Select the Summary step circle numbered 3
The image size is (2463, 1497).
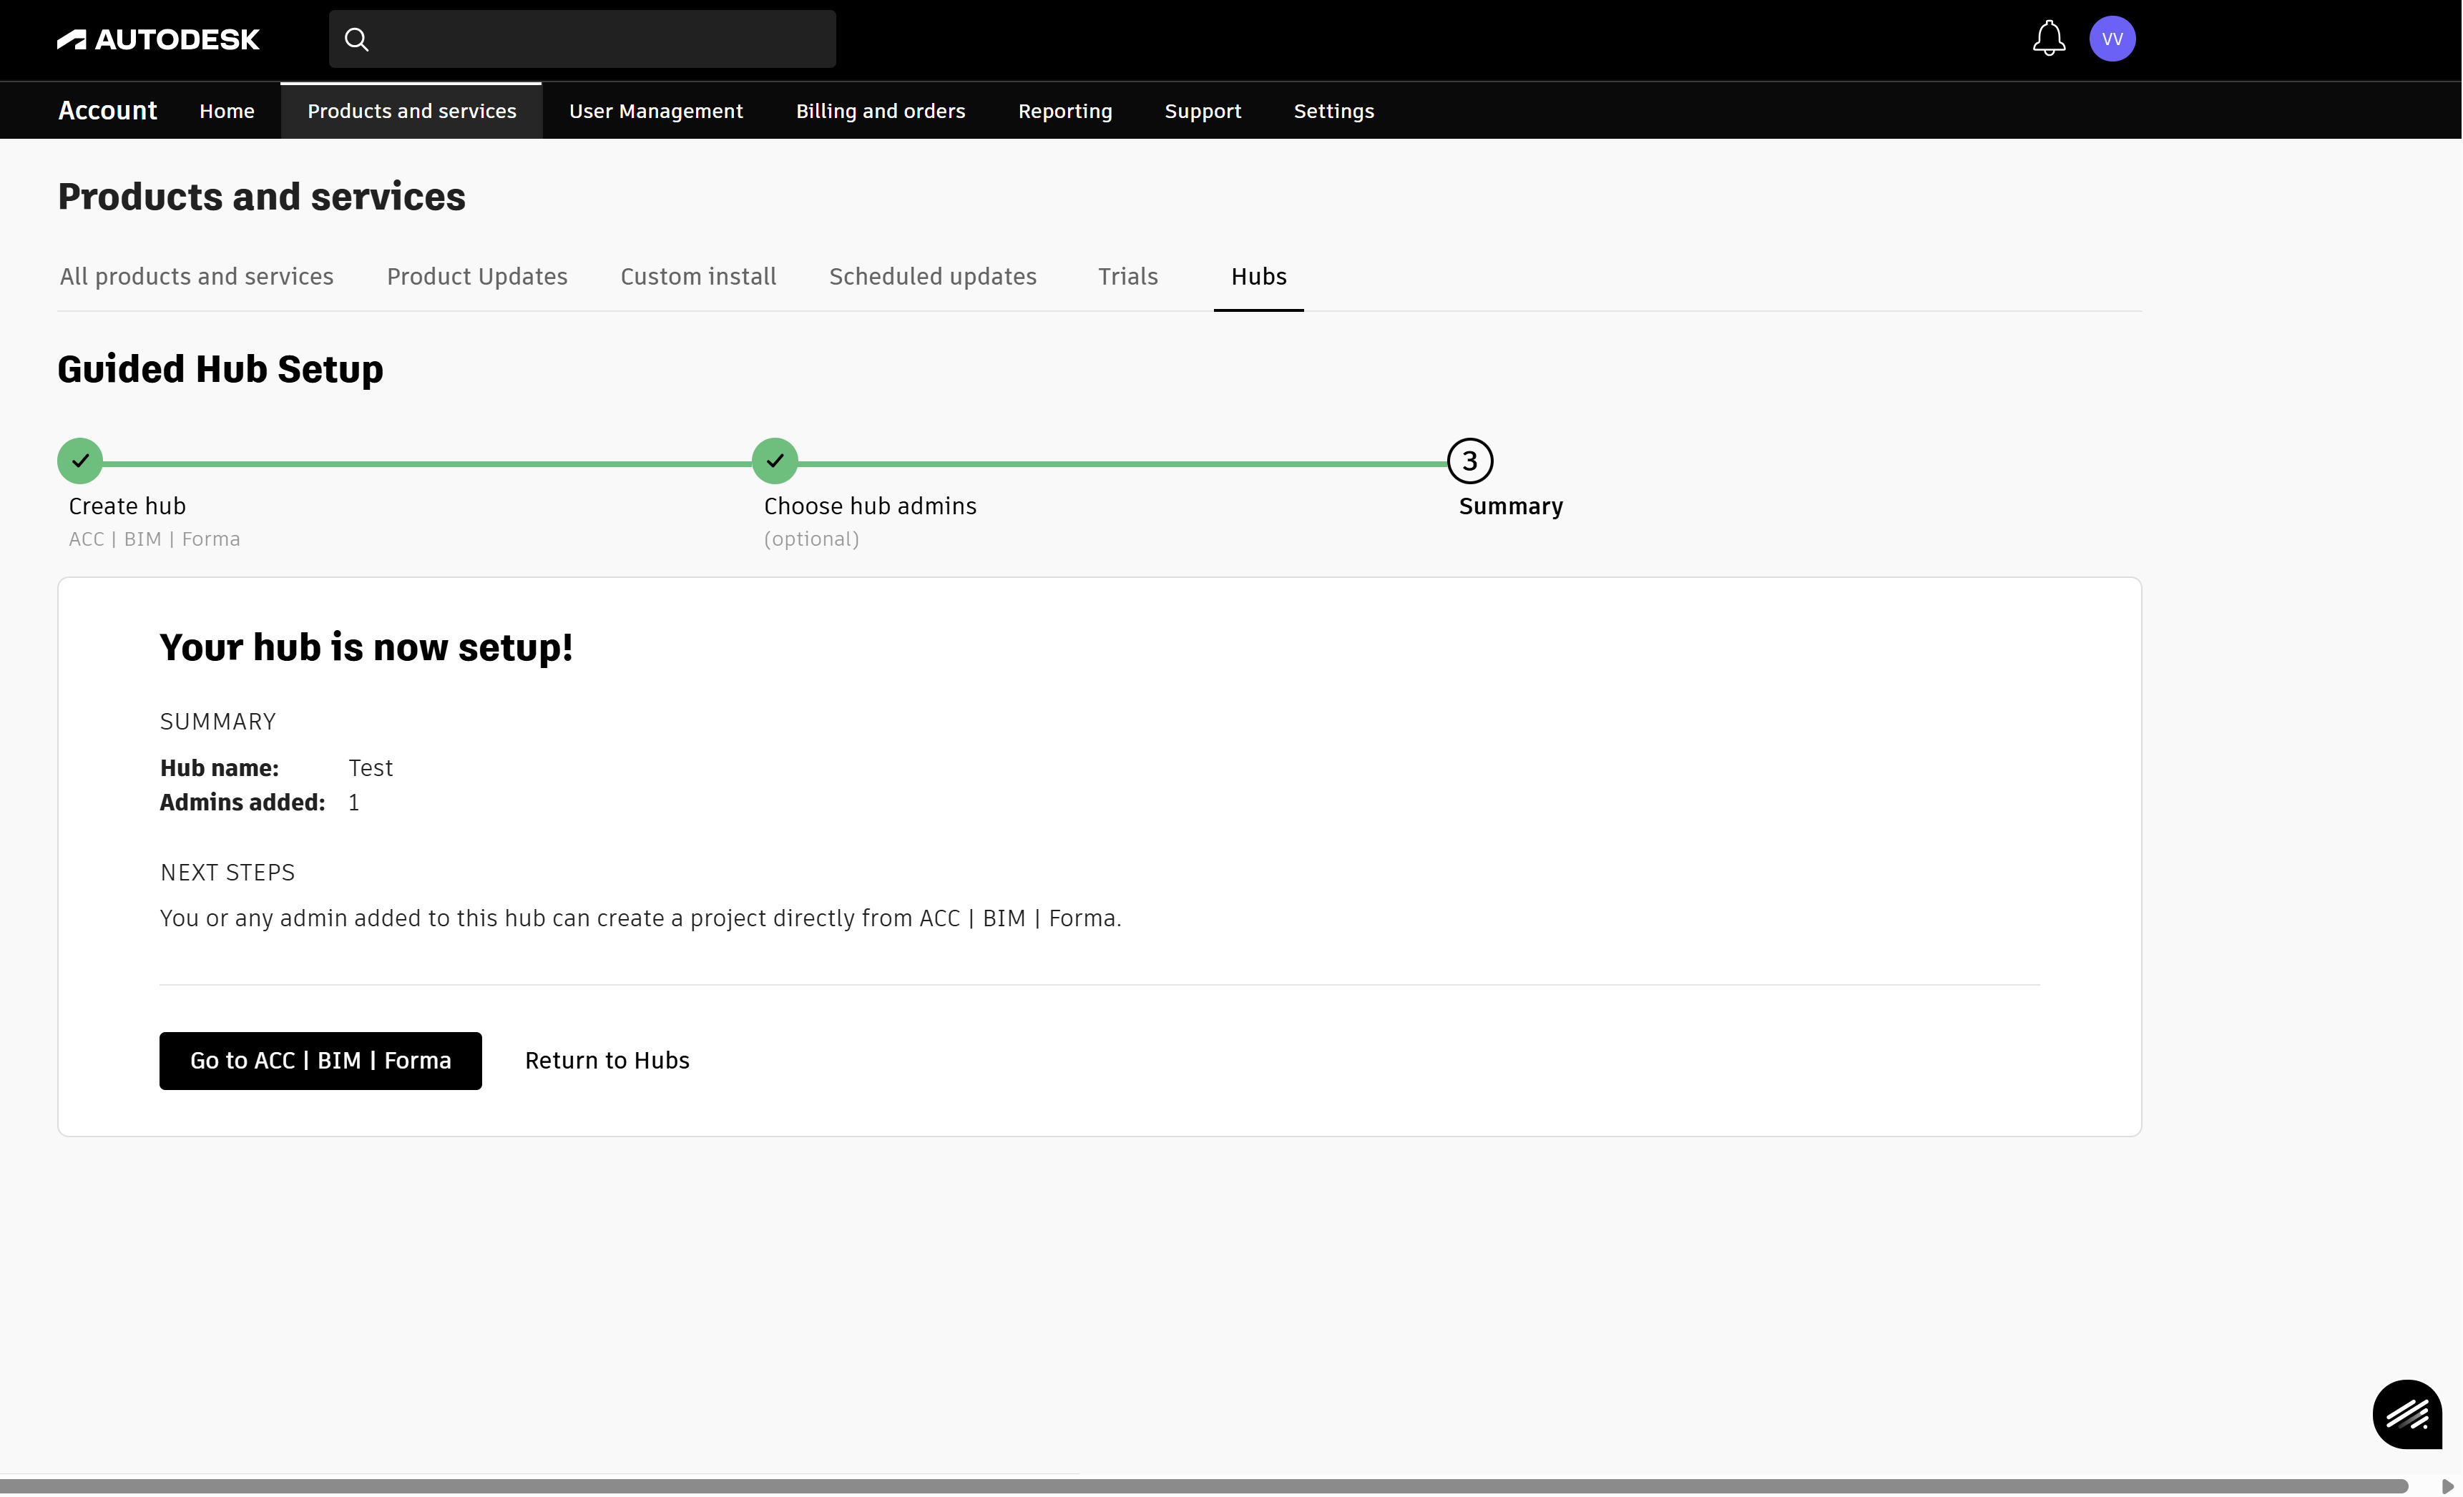pos(1469,461)
